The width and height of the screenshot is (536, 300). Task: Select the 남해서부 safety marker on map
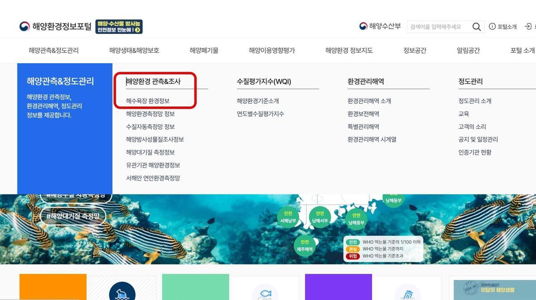320,217
